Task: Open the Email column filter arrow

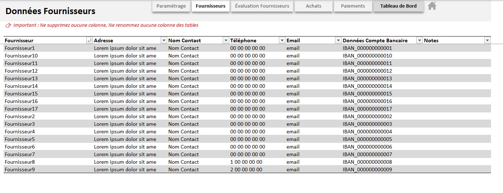Action: [338, 40]
